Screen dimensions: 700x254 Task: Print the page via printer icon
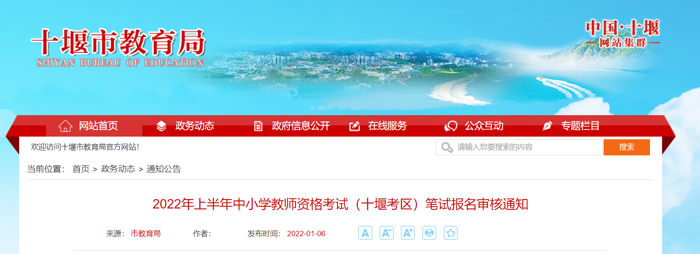click(429, 233)
